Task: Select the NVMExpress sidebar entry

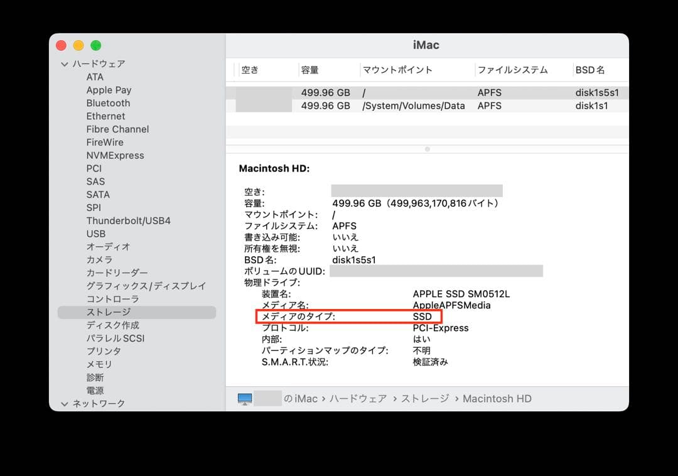Action: click(115, 155)
